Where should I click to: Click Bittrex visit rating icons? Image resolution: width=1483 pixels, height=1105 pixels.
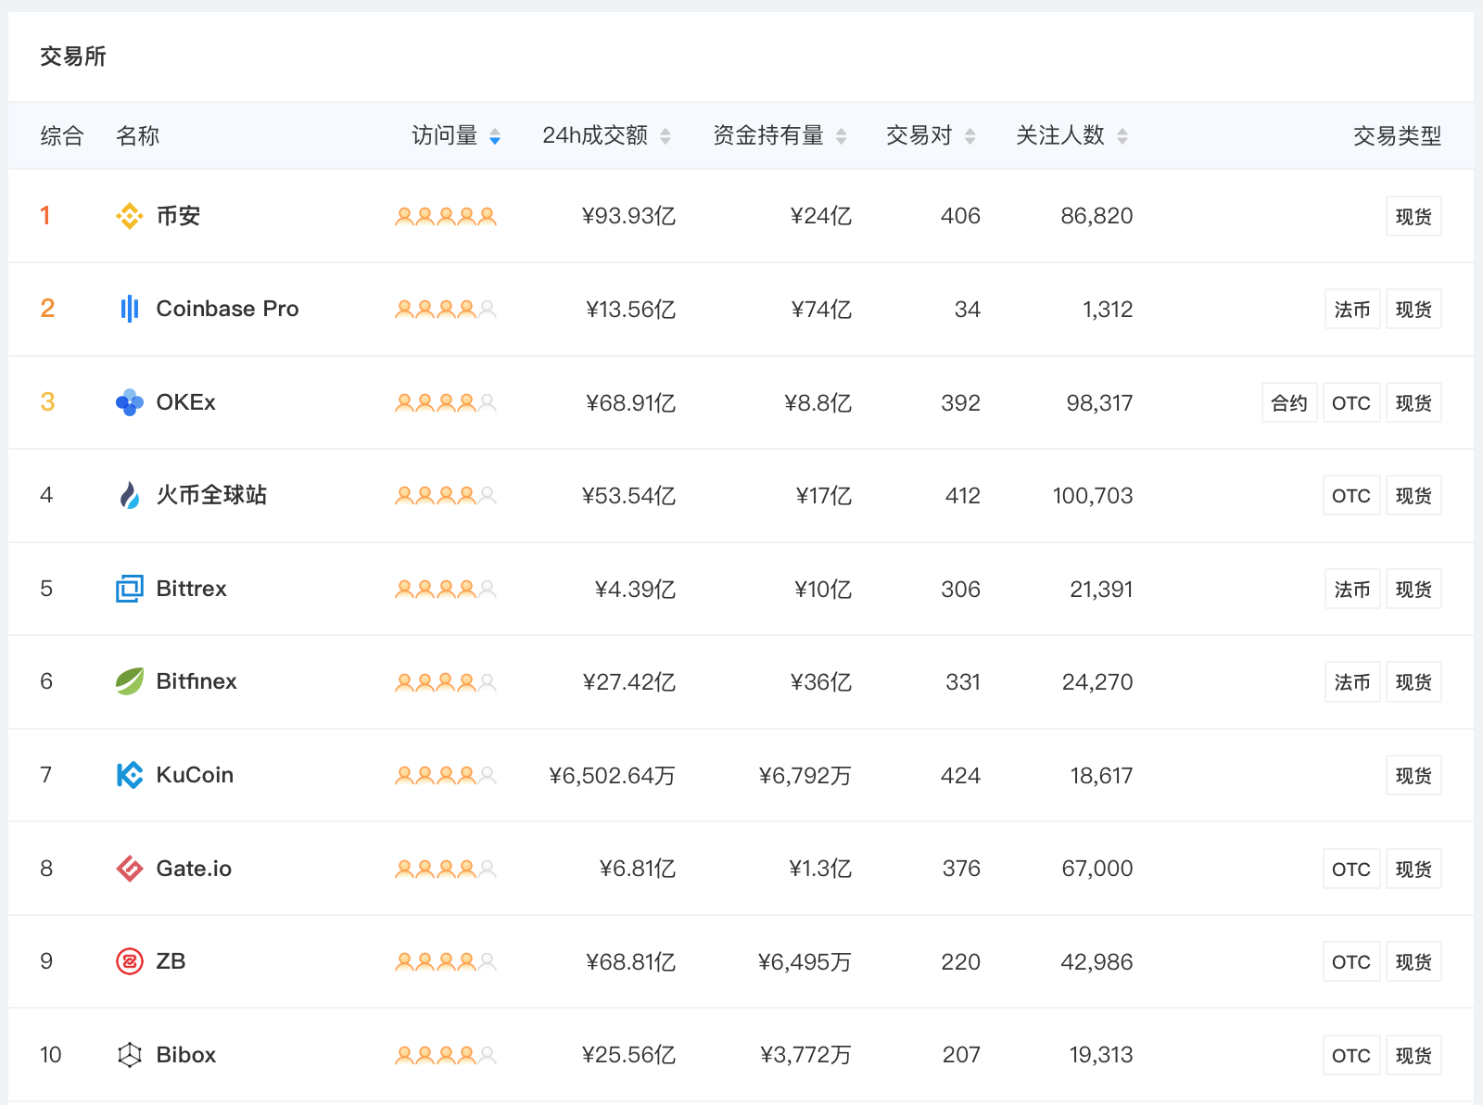coord(446,589)
